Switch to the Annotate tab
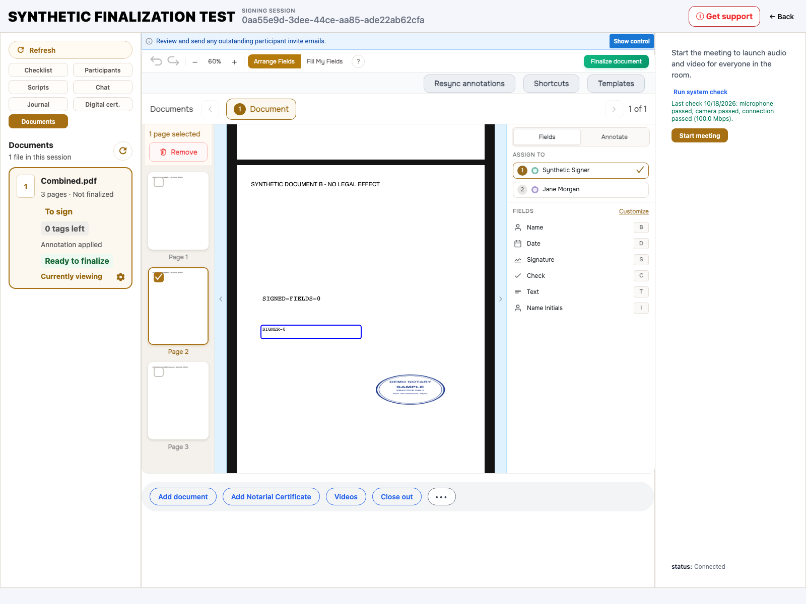This screenshot has height=604, width=806. click(x=614, y=137)
